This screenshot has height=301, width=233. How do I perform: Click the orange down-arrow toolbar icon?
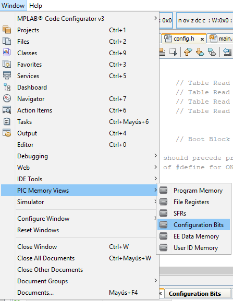coord(200,52)
